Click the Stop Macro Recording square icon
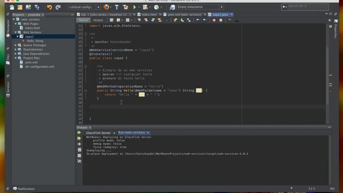The width and height of the screenshot is (343, 193). coord(221,20)
